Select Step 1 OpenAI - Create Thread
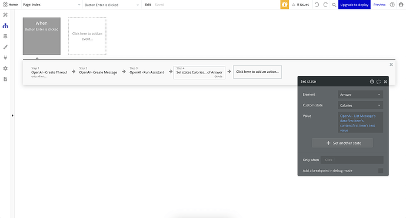406x218 pixels. click(49, 72)
